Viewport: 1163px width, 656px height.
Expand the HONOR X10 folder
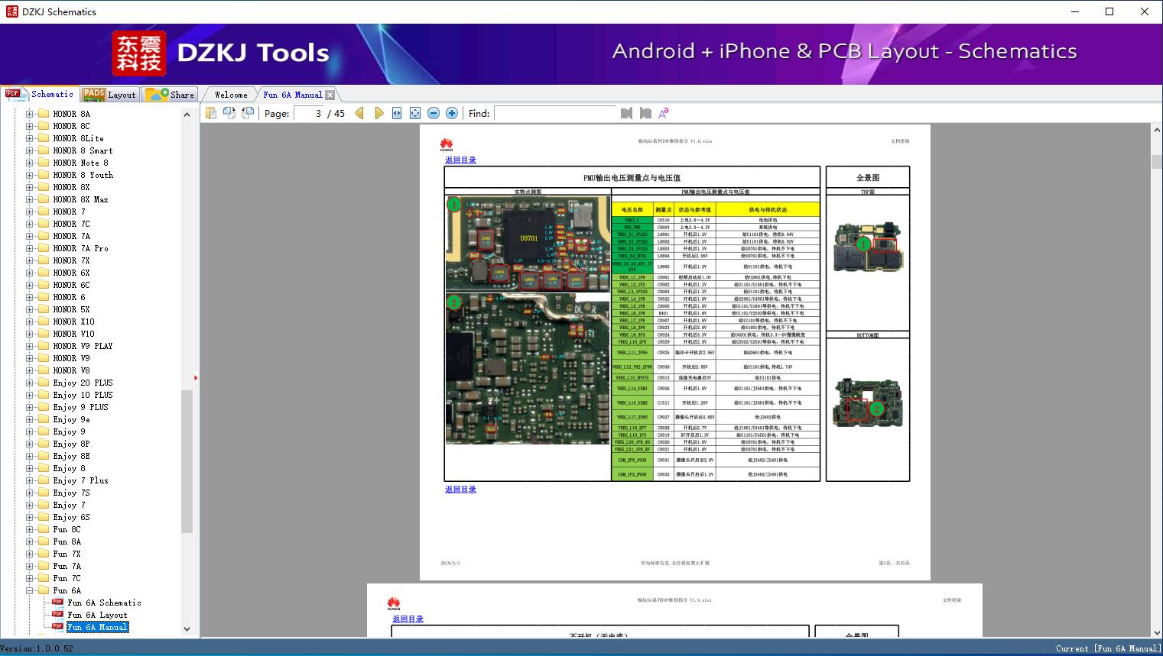pos(30,322)
